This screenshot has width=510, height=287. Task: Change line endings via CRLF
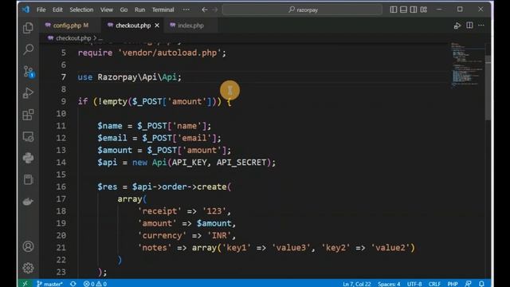coord(434,284)
